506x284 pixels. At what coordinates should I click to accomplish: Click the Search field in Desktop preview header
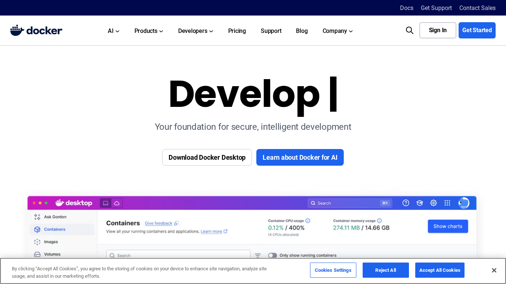[350, 203]
